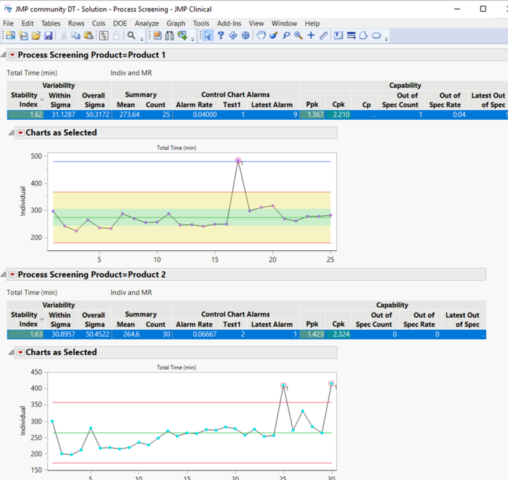Open red triangle menu for Product 1

(x=12, y=55)
